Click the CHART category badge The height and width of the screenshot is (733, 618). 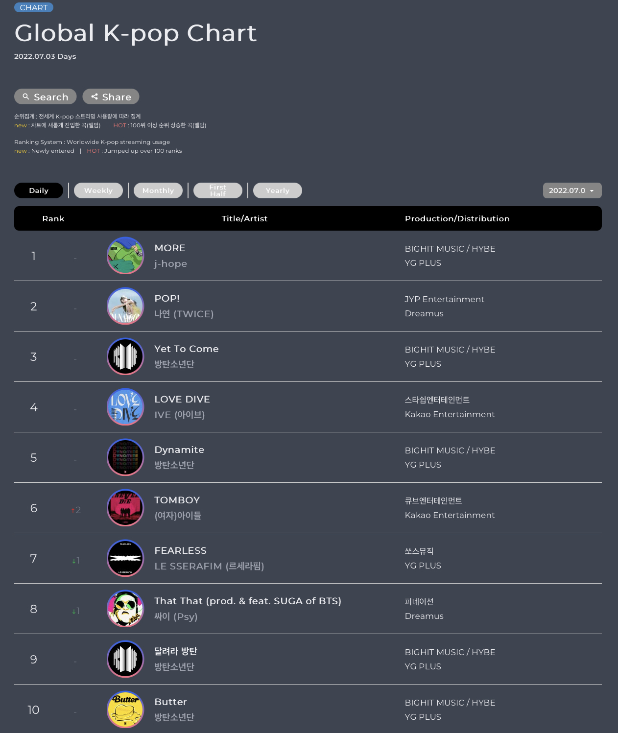pos(34,7)
